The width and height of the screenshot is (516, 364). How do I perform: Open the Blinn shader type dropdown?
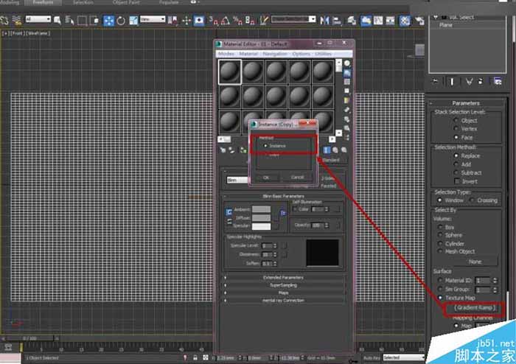237,180
